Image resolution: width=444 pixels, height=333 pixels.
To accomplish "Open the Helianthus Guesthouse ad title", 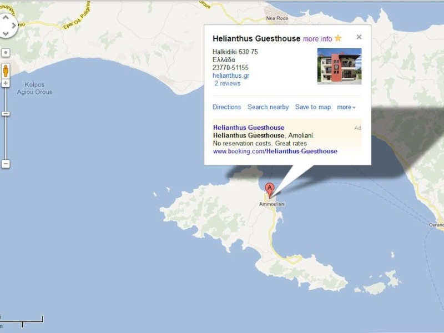I will pos(249,128).
